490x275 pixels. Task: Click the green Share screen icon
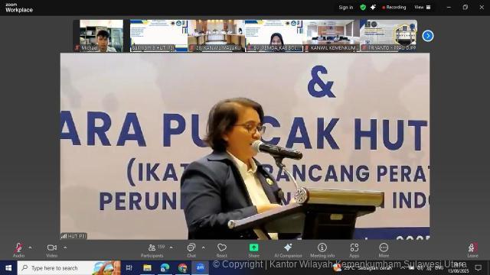[x=253, y=247]
